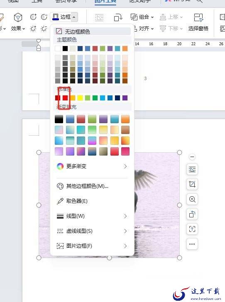Open the Line Style (线型) submenu

click(x=92, y=216)
